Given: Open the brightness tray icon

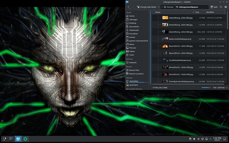Looking at the screenshot, I should [x=198, y=139].
